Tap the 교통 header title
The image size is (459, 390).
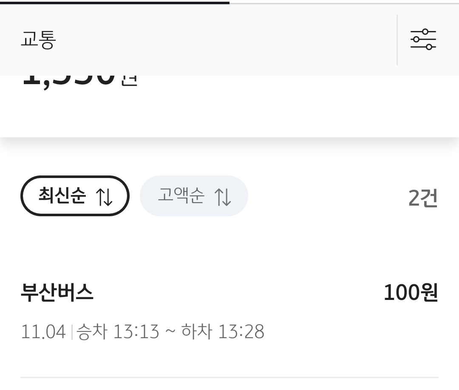pos(38,40)
